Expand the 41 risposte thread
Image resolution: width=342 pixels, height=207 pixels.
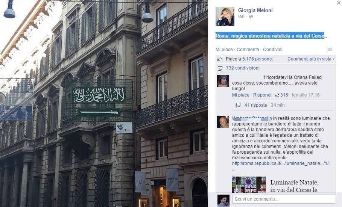tap(255, 105)
